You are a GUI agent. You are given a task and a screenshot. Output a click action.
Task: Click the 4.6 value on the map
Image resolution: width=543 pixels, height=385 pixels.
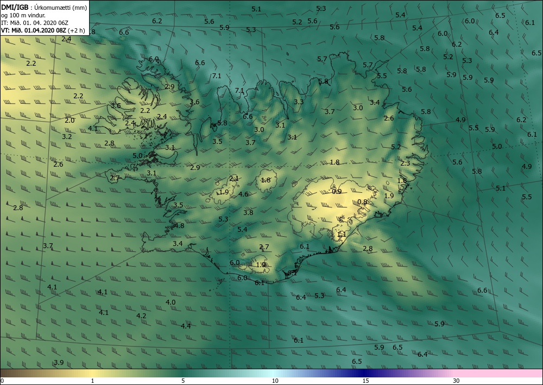[243, 194]
